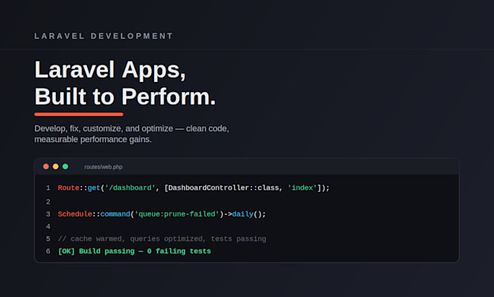Click the 'measurable performance gains.' subtitle line
The height and width of the screenshot is (297, 494).
(x=93, y=139)
